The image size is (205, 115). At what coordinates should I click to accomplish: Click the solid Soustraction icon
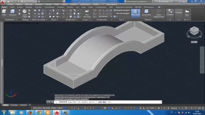click(35, 13)
